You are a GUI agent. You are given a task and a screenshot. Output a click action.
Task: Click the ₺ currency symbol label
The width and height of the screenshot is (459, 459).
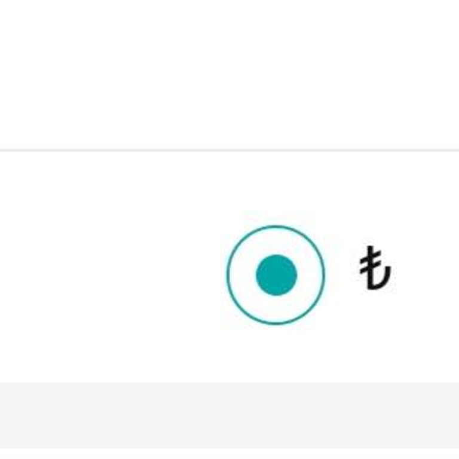pos(375,268)
